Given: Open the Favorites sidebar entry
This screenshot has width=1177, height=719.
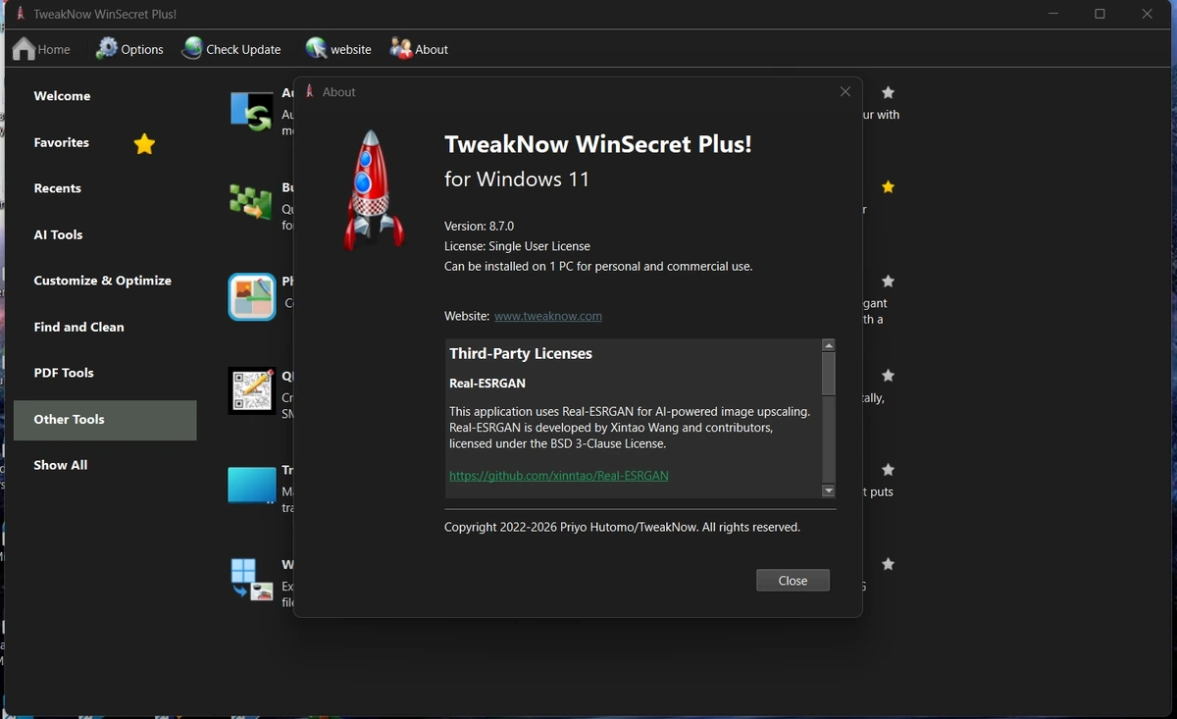Looking at the screenshot, I should [61, 142].
